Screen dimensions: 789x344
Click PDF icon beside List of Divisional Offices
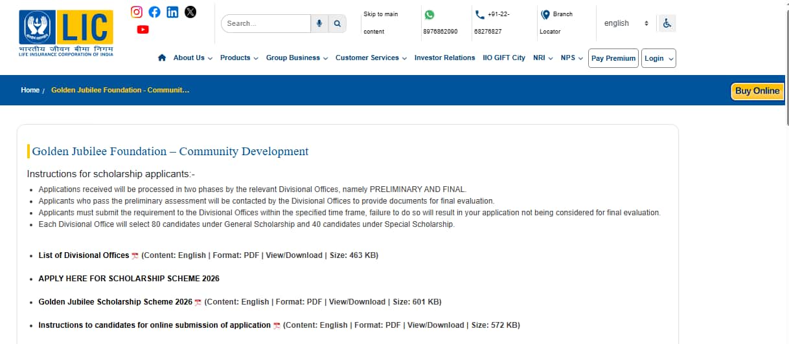(x=135, y=255)
